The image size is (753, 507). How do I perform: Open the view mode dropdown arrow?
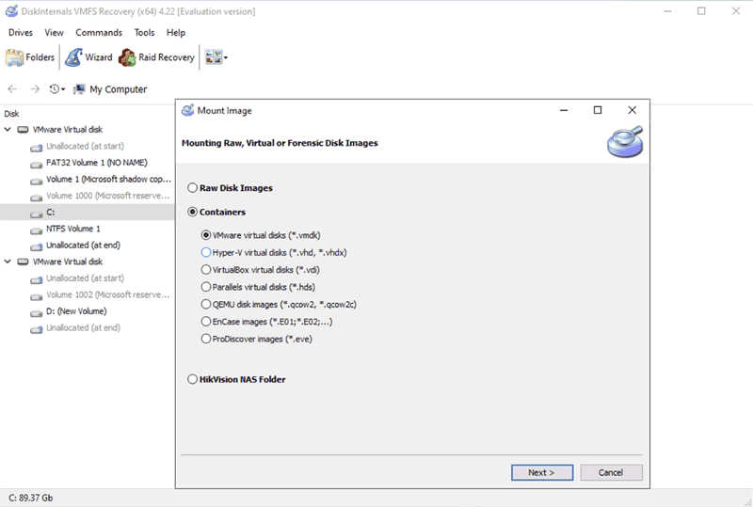(x=226, y=58)
